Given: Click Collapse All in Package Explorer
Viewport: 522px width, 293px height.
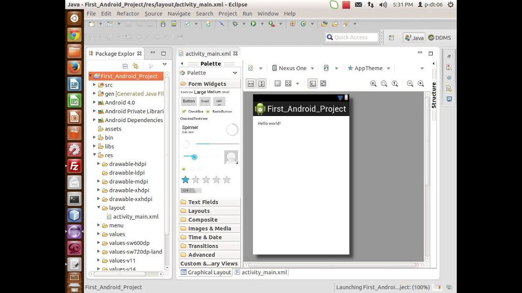Looking at the screenshot, I should click(125, 66).
